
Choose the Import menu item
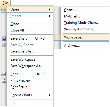coord(27,16)
